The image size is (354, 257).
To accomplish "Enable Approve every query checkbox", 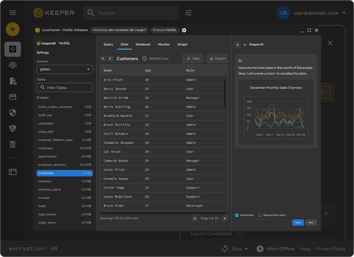I will click(260, 215).
